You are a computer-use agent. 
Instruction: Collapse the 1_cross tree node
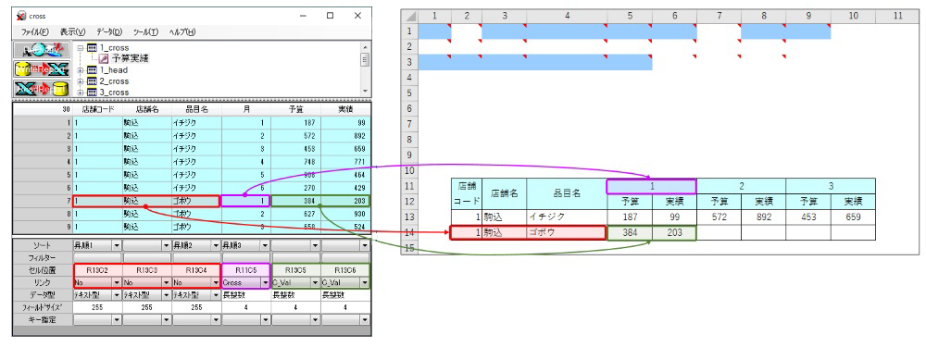[81, 47]
